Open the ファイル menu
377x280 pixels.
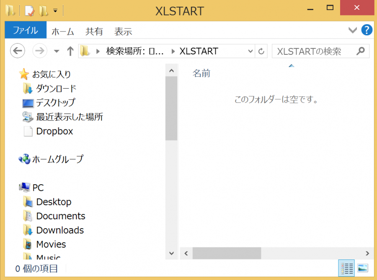[25, 31]
